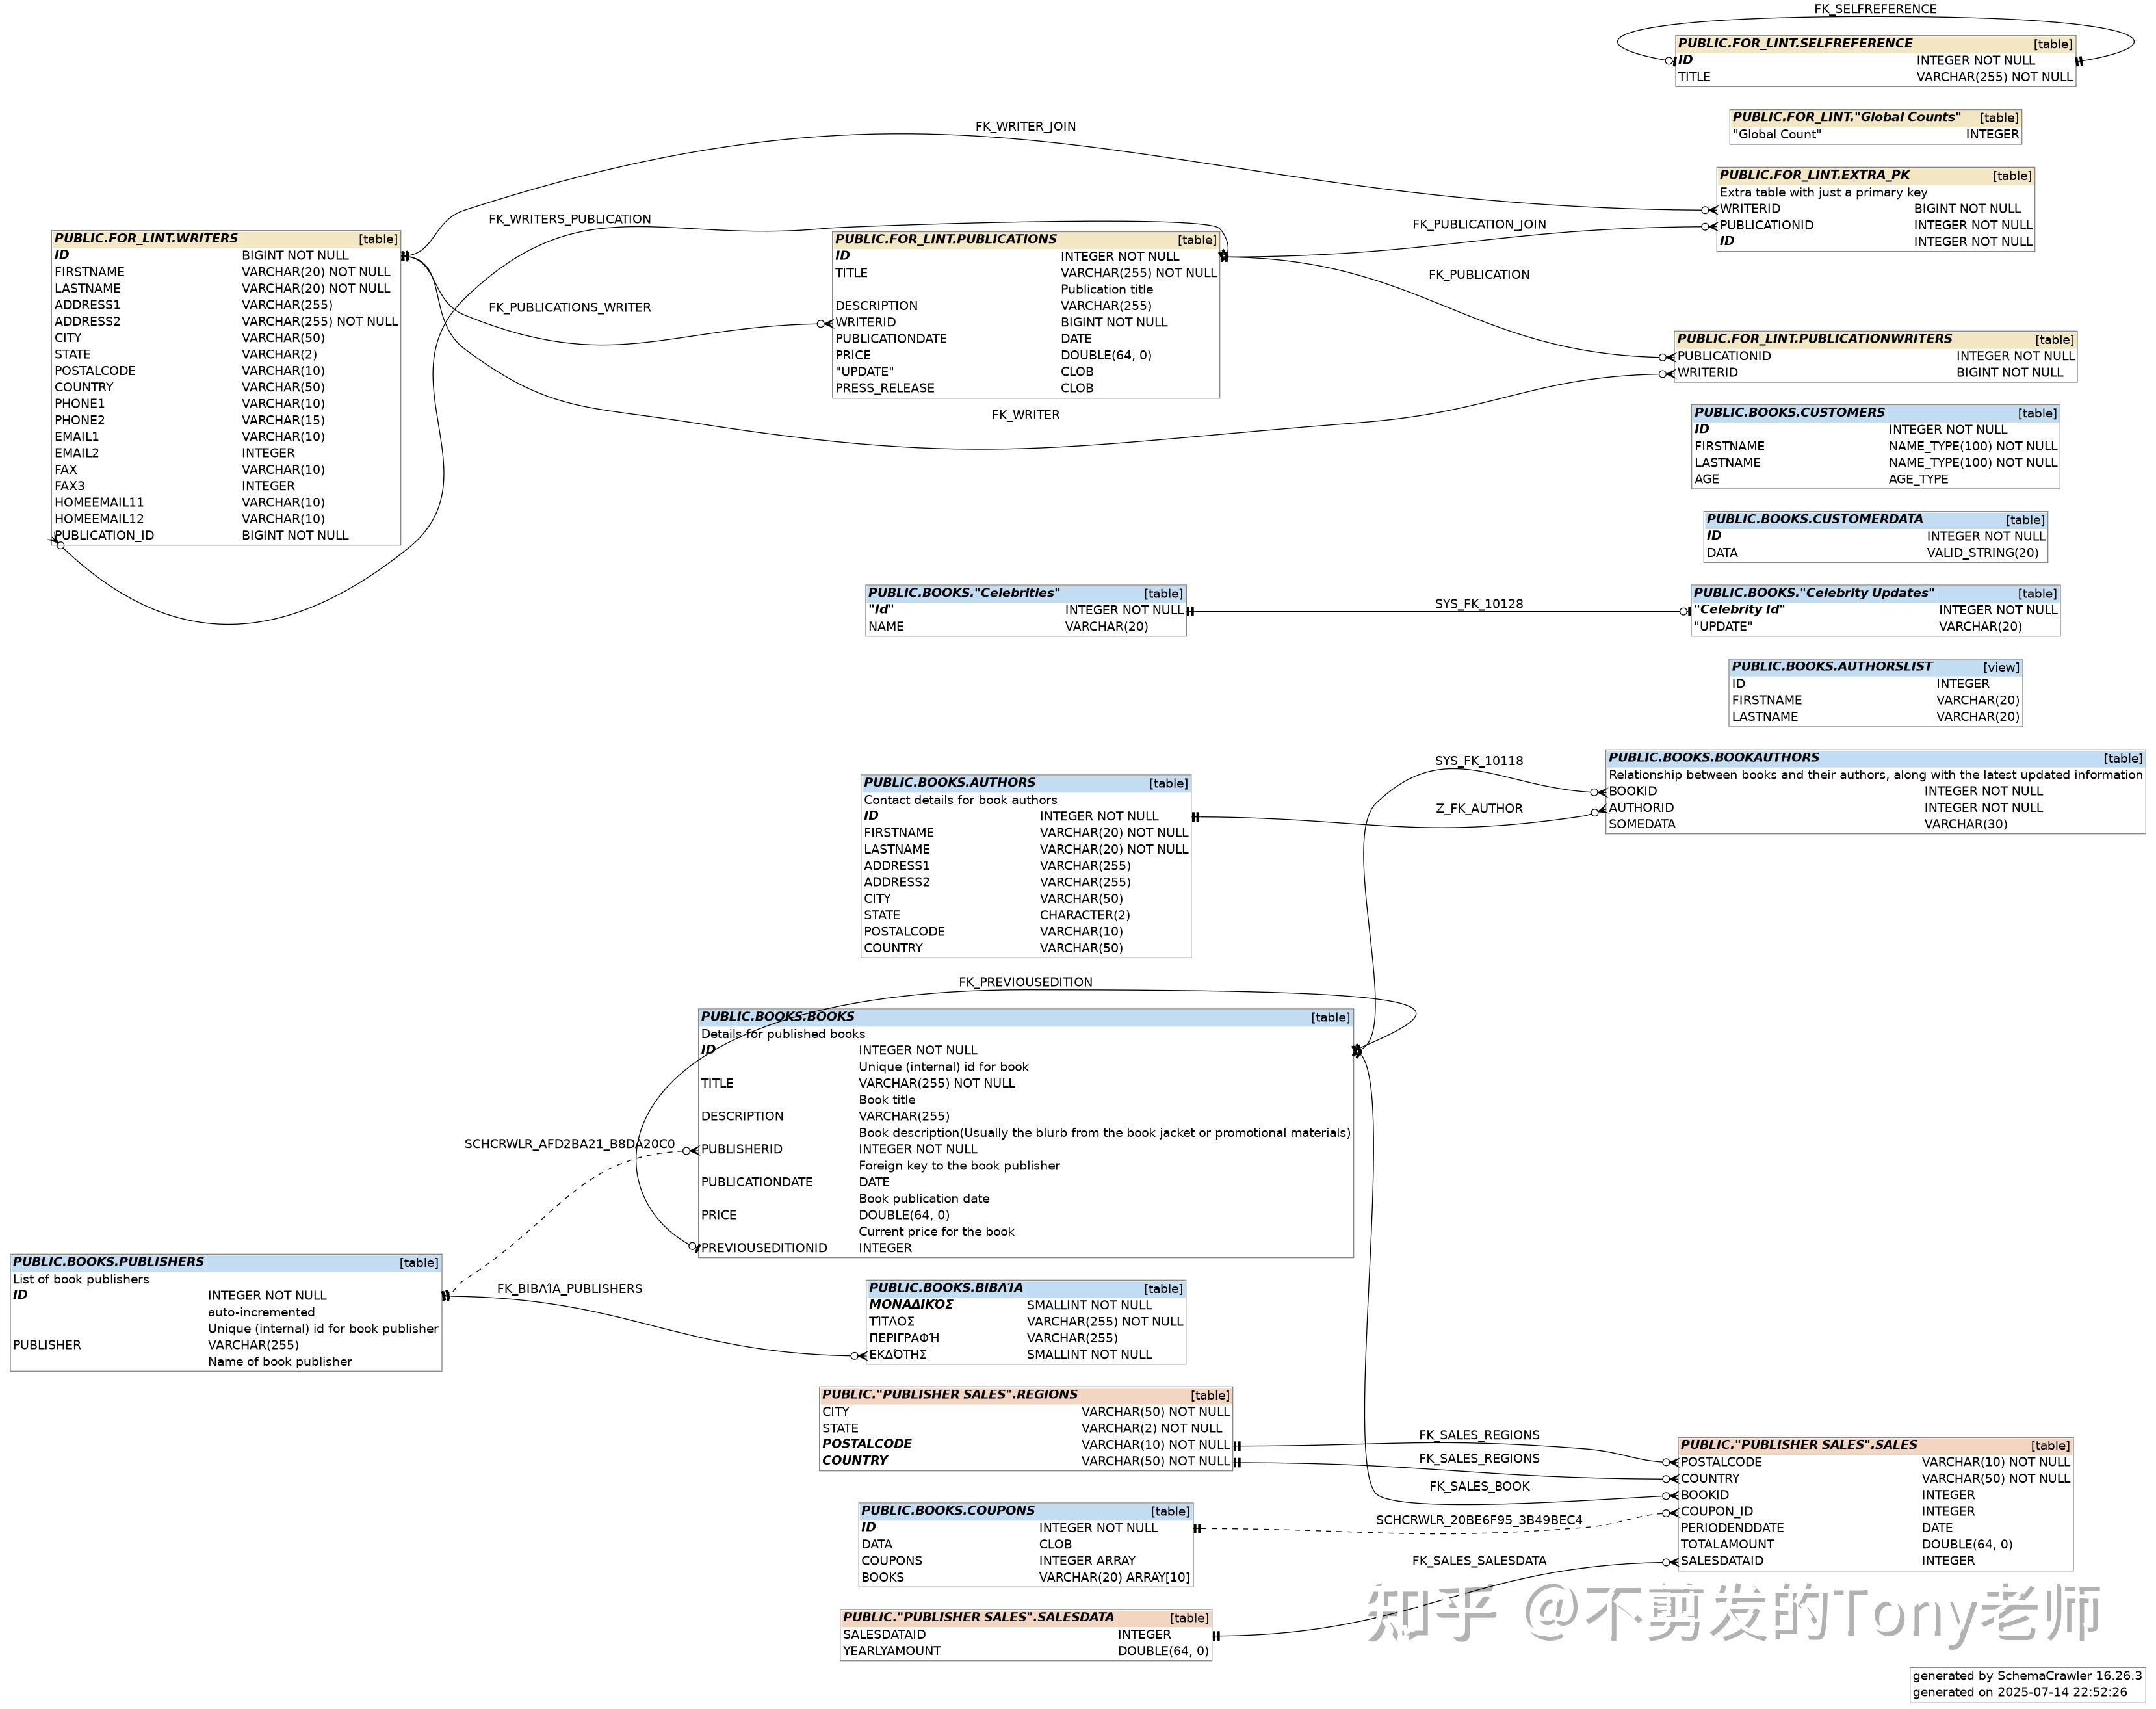Select the PUBLIC.FOR_LINT.EXTRA_PK table header
Viewport: 2156px width, 1709px height.
(x=1814, y=175)
